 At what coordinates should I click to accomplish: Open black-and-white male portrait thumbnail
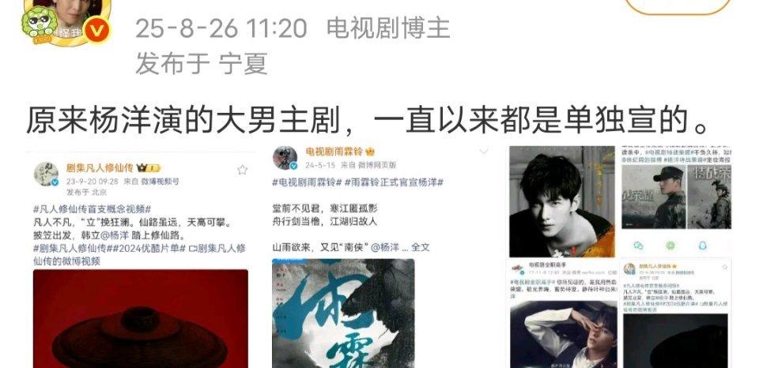[561, 201]
